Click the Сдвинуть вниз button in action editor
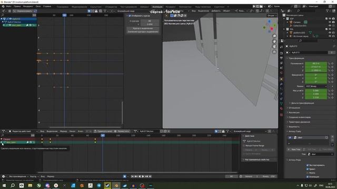This screenshot has width=337, height=189. (103, 131)
